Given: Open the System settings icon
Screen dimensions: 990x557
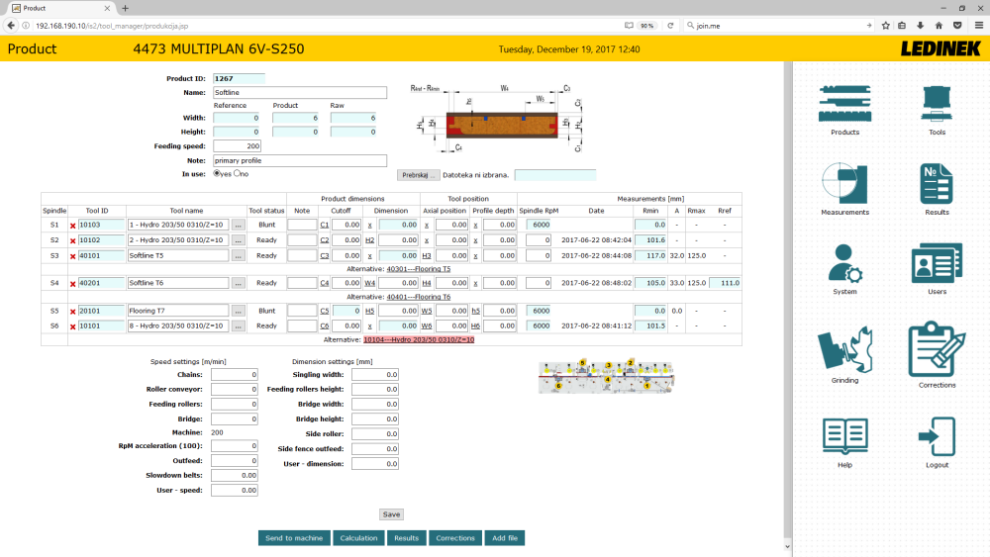Looking at the screenshot, I should coord(844,264).
